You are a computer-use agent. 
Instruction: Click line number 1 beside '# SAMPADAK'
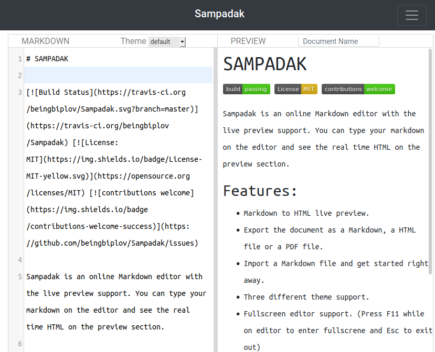tap(19, 59)
